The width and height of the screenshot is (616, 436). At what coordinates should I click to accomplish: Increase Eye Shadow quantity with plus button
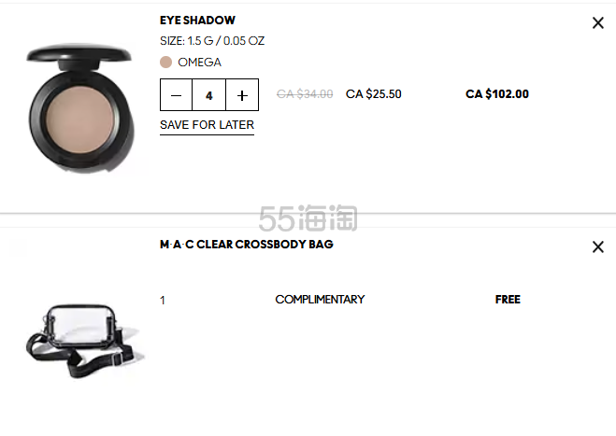(242, 95)
